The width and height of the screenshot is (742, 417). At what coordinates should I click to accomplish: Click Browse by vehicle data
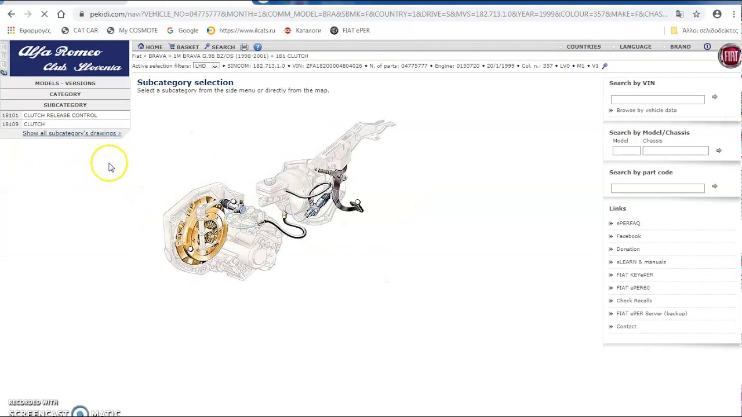point(646,110)
